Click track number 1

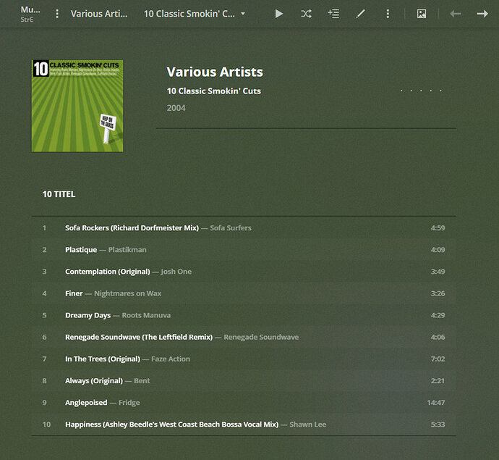pos(45,228)
